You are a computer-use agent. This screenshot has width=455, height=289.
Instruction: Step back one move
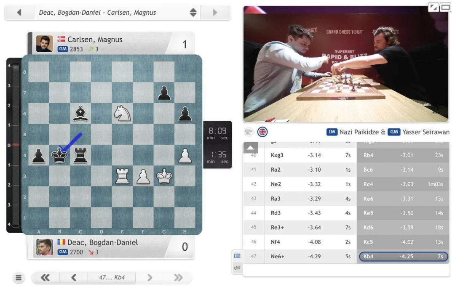pos(74,278)
